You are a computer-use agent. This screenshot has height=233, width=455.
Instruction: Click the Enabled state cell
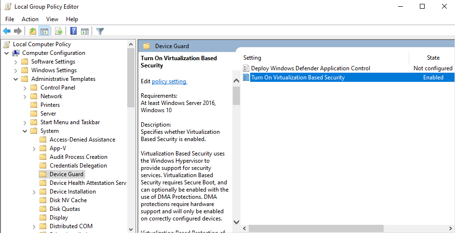click(433, 78)
